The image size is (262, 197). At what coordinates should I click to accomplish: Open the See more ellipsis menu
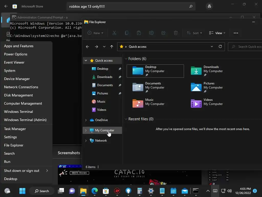236,33
